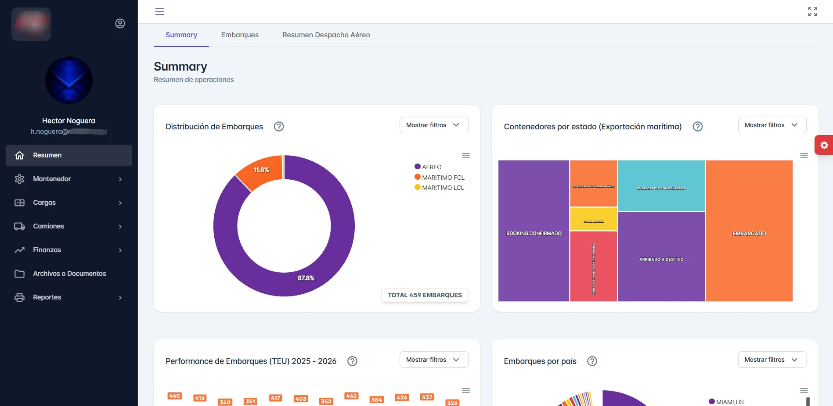This screenshot has height=406, width=833.
Task: Click the Resumen de operaciones subtitle
Action: tap(194, 80)
